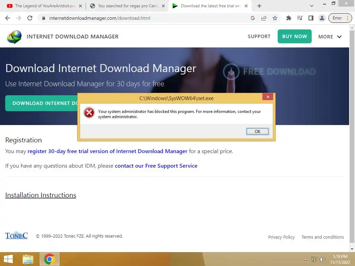Open the media control icon
The width and height of the screenshot is (355, 266).
click(300, 18)
